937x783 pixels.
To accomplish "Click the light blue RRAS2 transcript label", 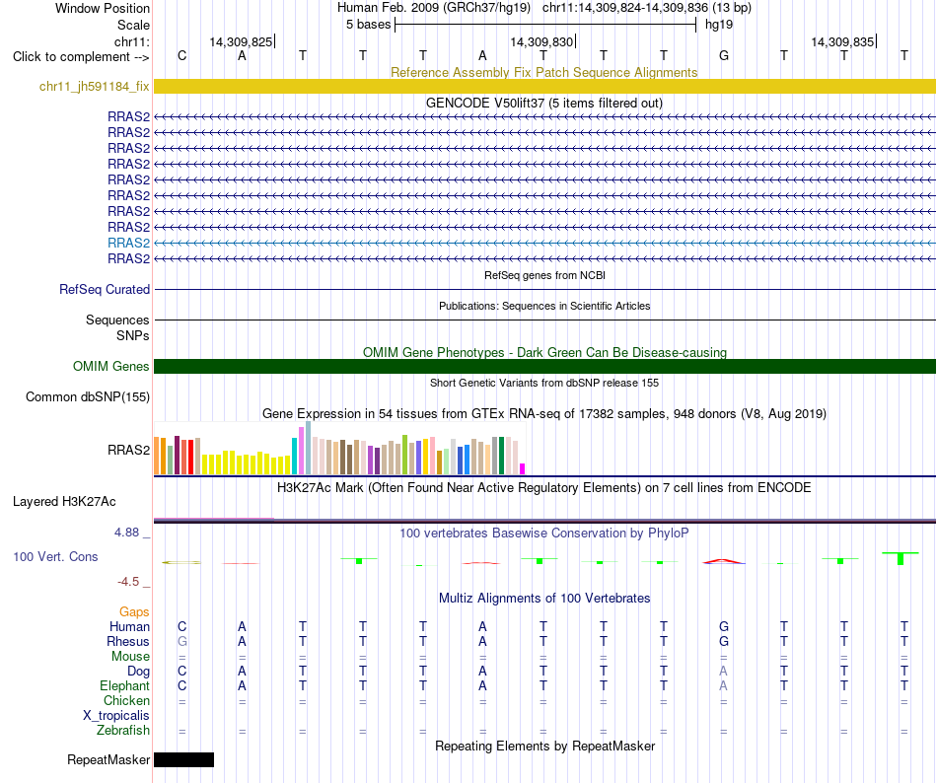I will pos(128,243).
